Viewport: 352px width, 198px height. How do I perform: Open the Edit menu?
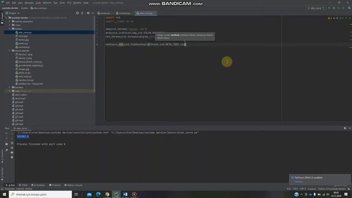click(x=14, y=3)
